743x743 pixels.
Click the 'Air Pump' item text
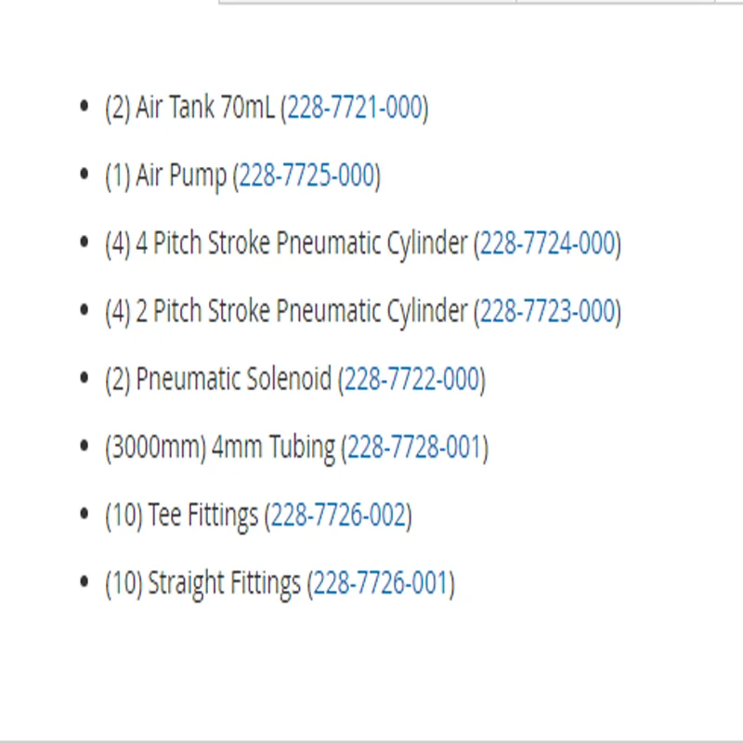click(x=181, y=177)
